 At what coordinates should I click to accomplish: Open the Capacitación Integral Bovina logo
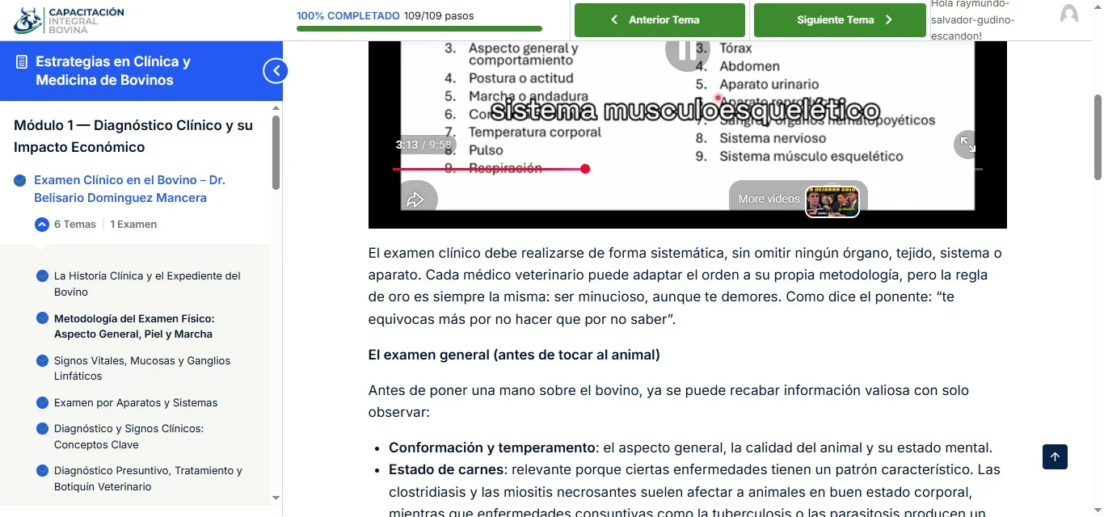(70, 20)
